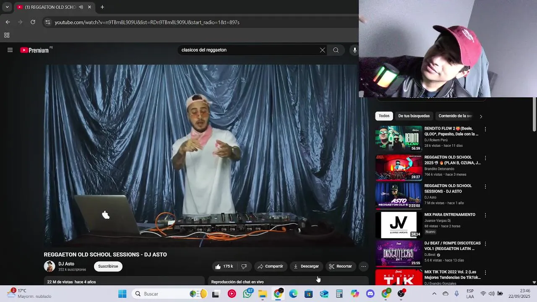Screen dimensions: 537x302
Task: Open options for DJ Asto 2:22:02 video
Action: point(485,187)
